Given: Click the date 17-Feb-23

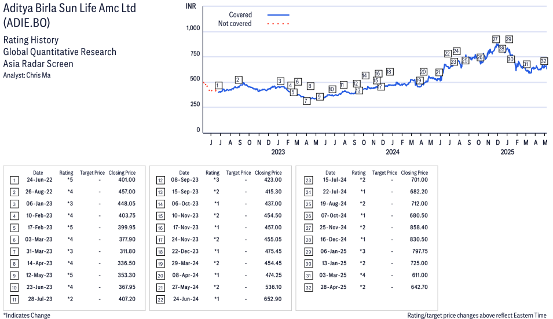Looking at the screenshot, I should coord(40,228).
